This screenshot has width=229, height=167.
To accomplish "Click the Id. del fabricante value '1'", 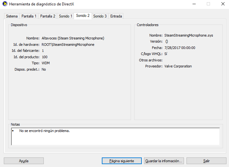I will click(x=43, y=51).
